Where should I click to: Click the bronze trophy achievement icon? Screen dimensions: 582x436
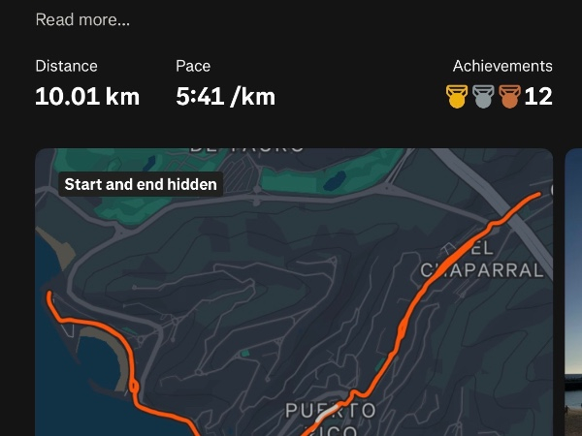(509, 96)
